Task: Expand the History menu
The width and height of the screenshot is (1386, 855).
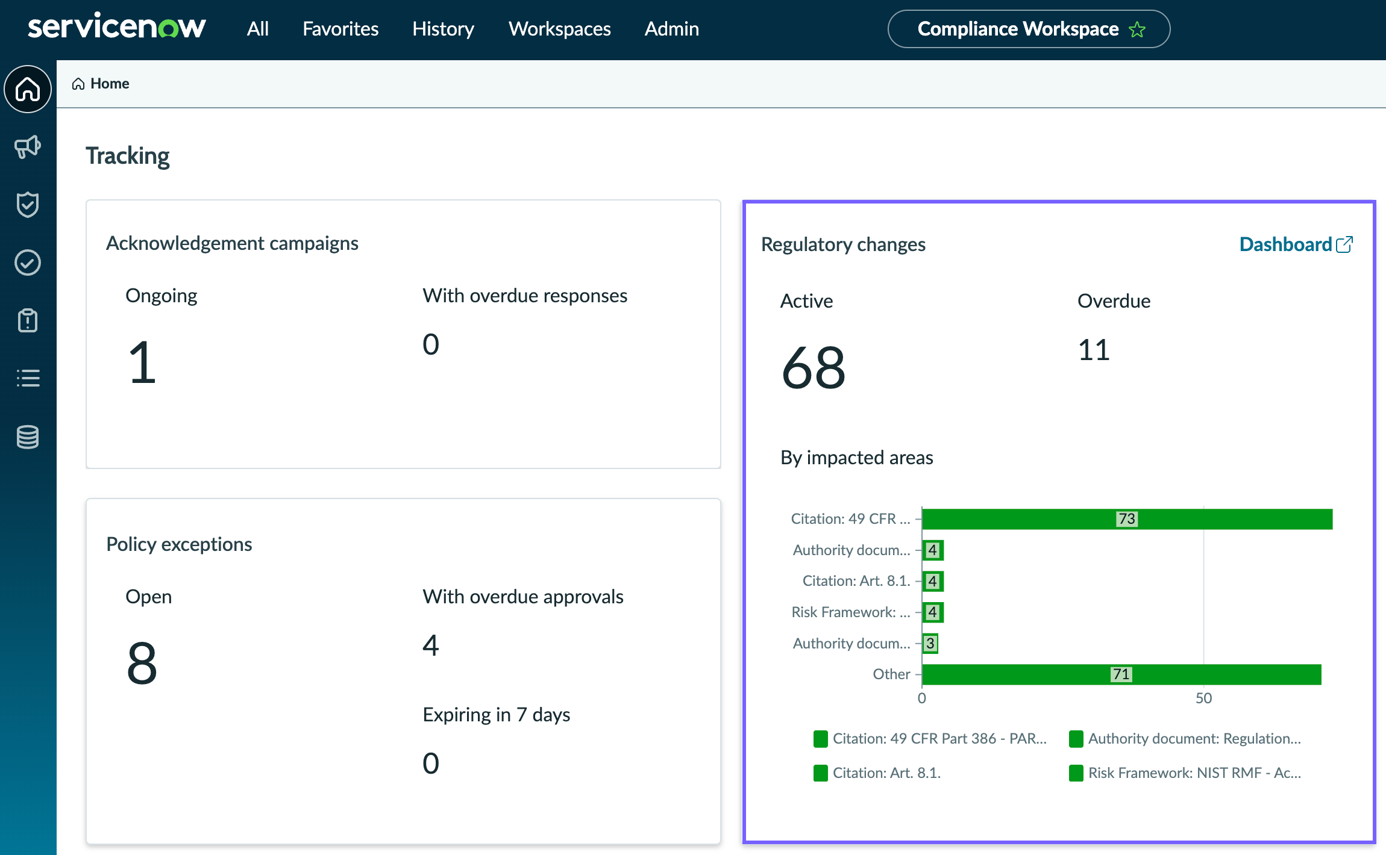Action: (444, 29)
